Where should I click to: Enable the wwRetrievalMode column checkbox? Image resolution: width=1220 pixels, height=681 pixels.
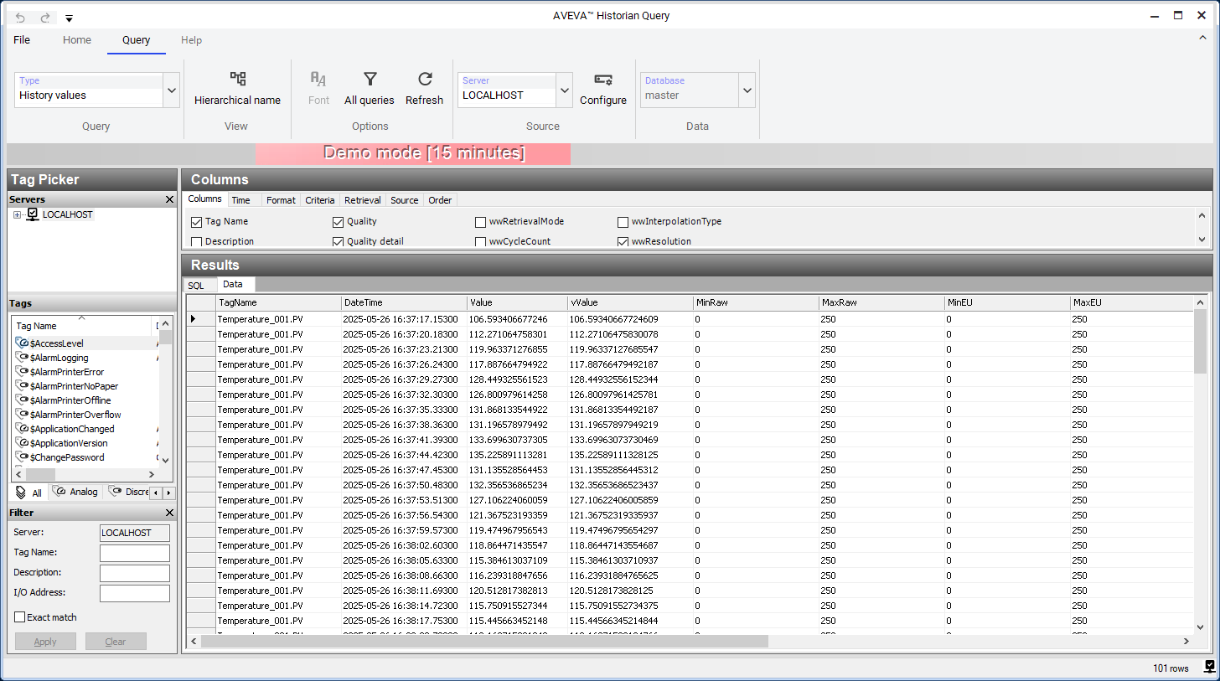pos(481,222)
